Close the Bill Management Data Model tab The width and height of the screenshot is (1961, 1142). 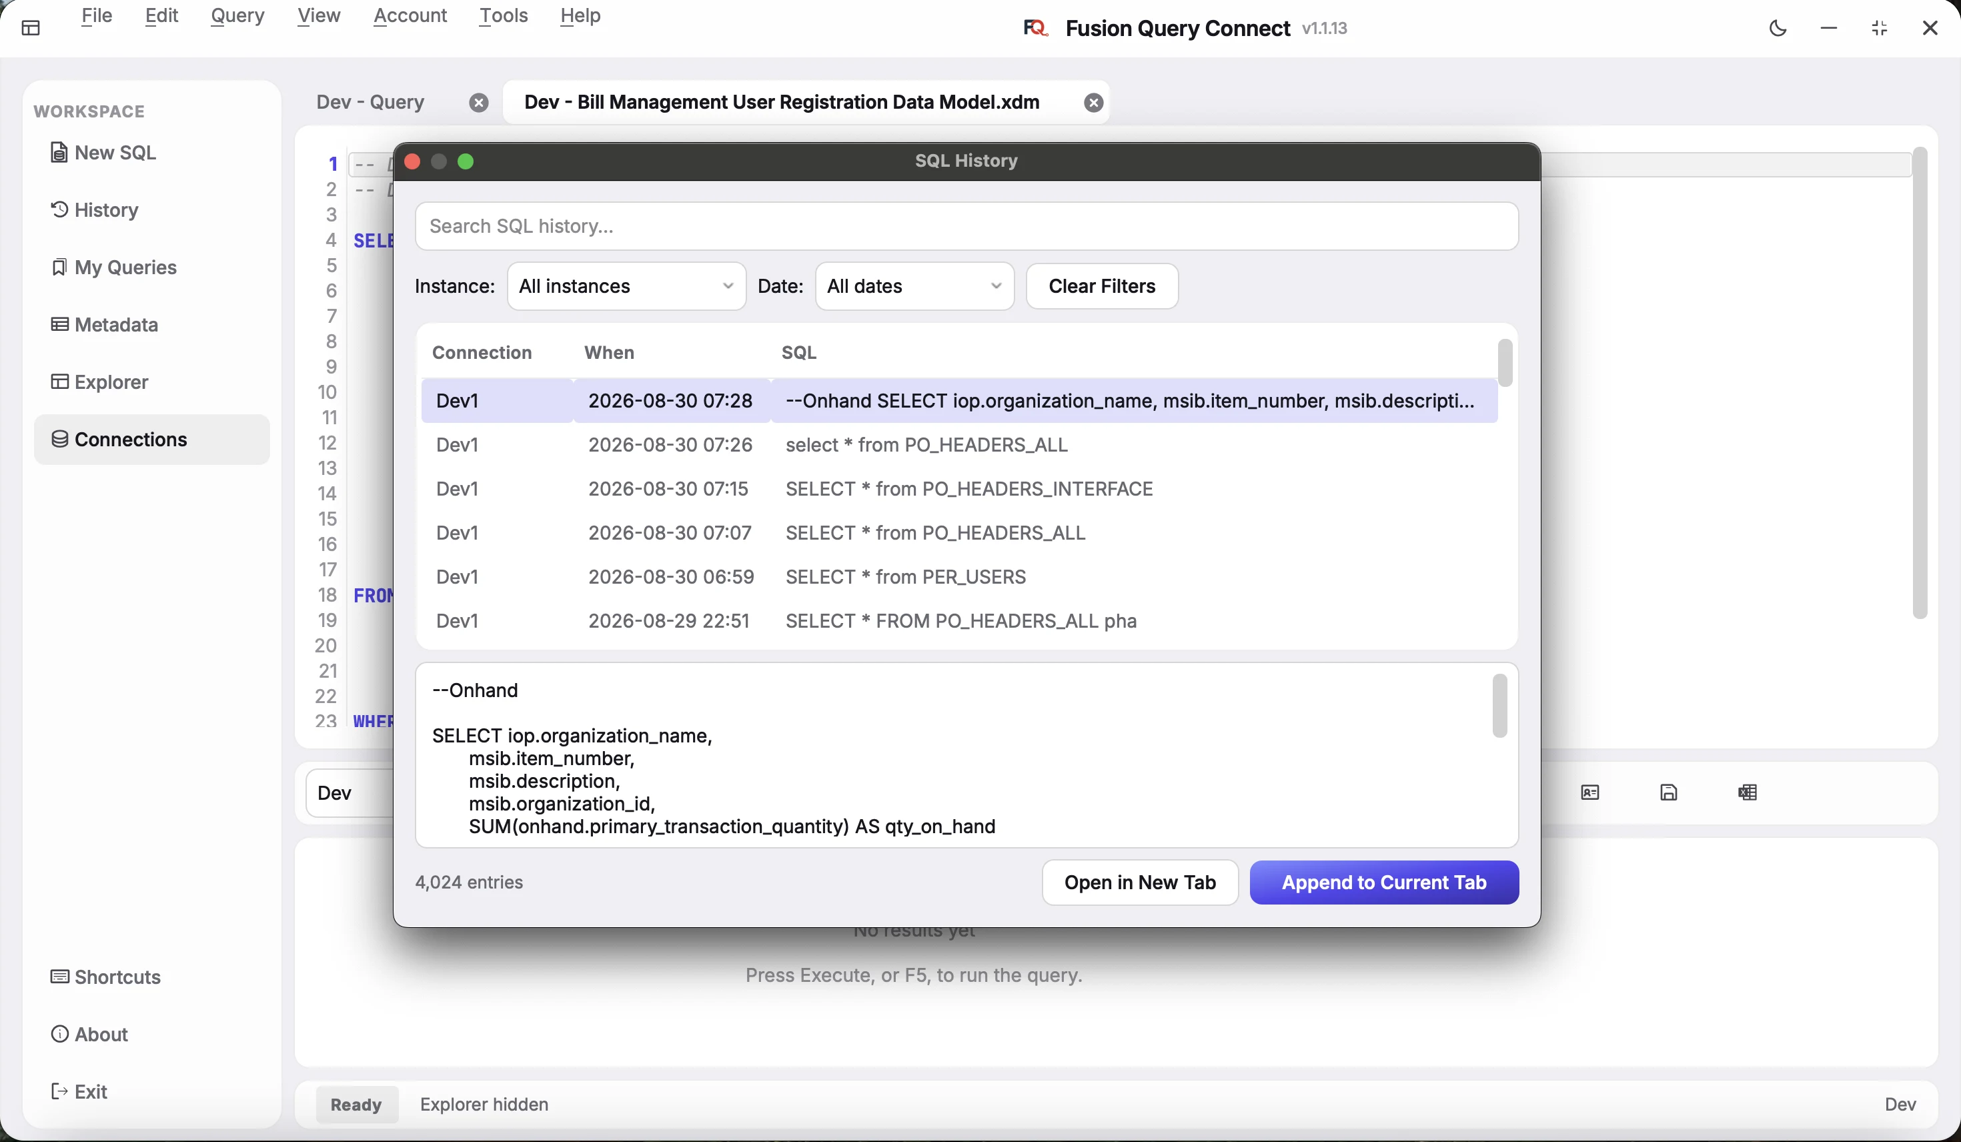tap(1093, 103)
